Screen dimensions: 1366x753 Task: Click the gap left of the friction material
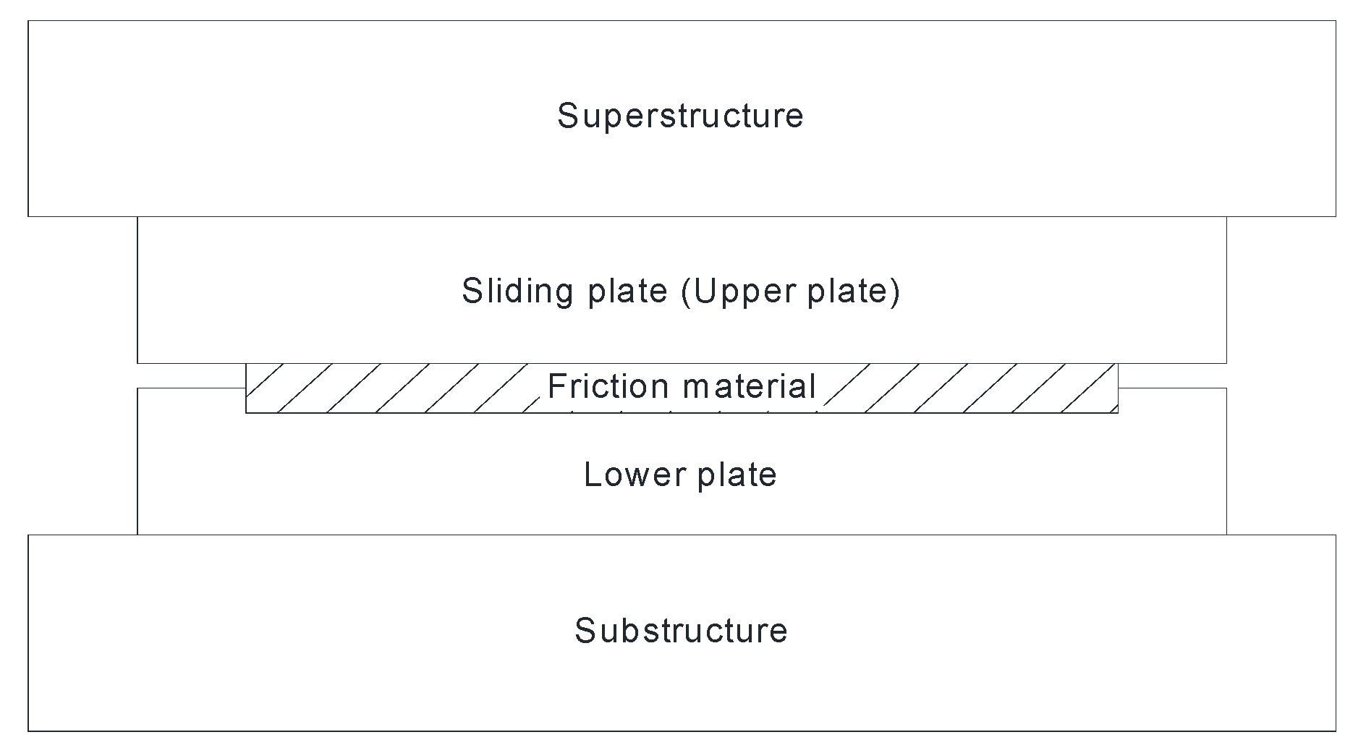click(x=192, y=375)
